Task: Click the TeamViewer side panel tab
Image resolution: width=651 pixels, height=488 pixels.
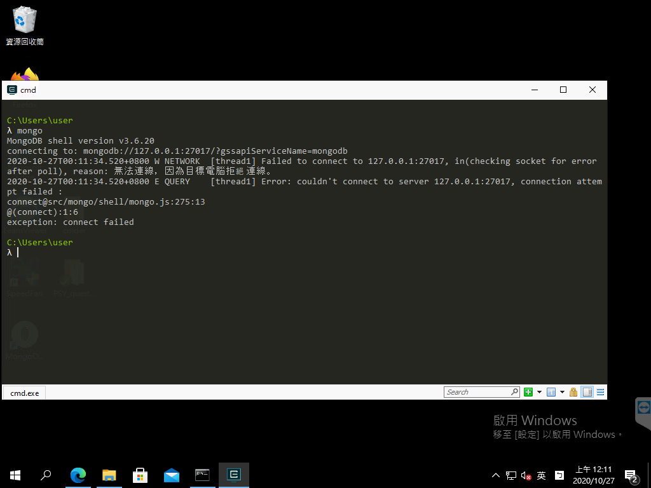Action: 643,412
